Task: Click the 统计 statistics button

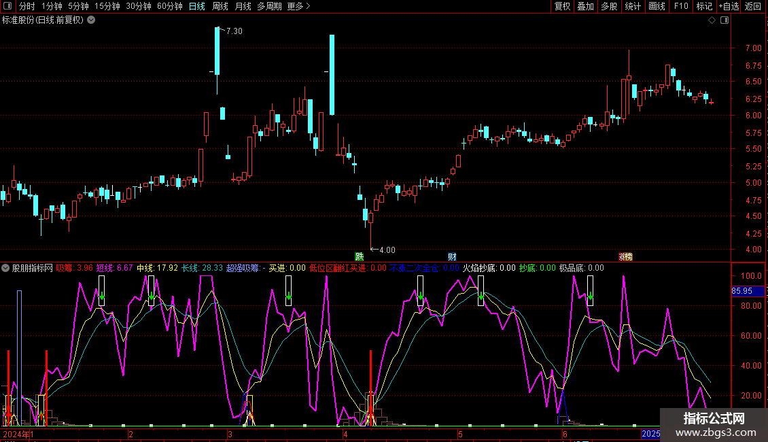Action: click(x=633, y=6)
